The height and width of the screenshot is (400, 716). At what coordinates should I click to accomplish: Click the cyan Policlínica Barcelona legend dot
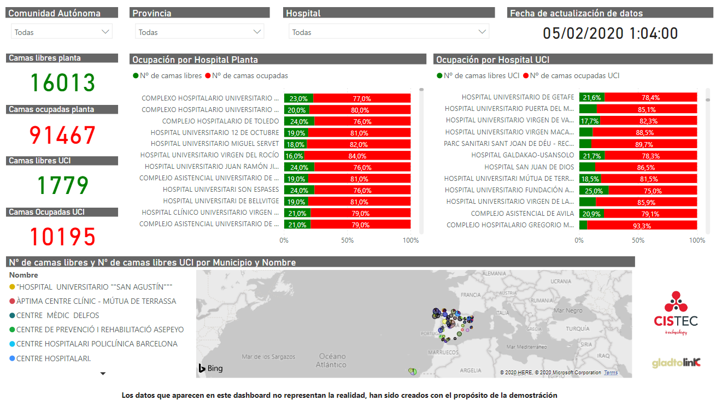[x=12, y=344]
